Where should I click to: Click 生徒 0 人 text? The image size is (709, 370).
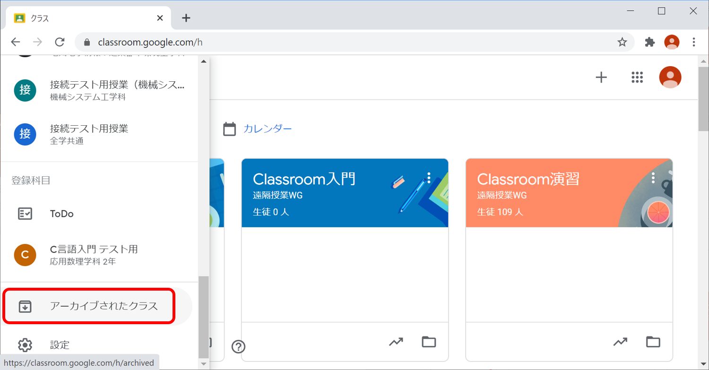pos(271,212)
